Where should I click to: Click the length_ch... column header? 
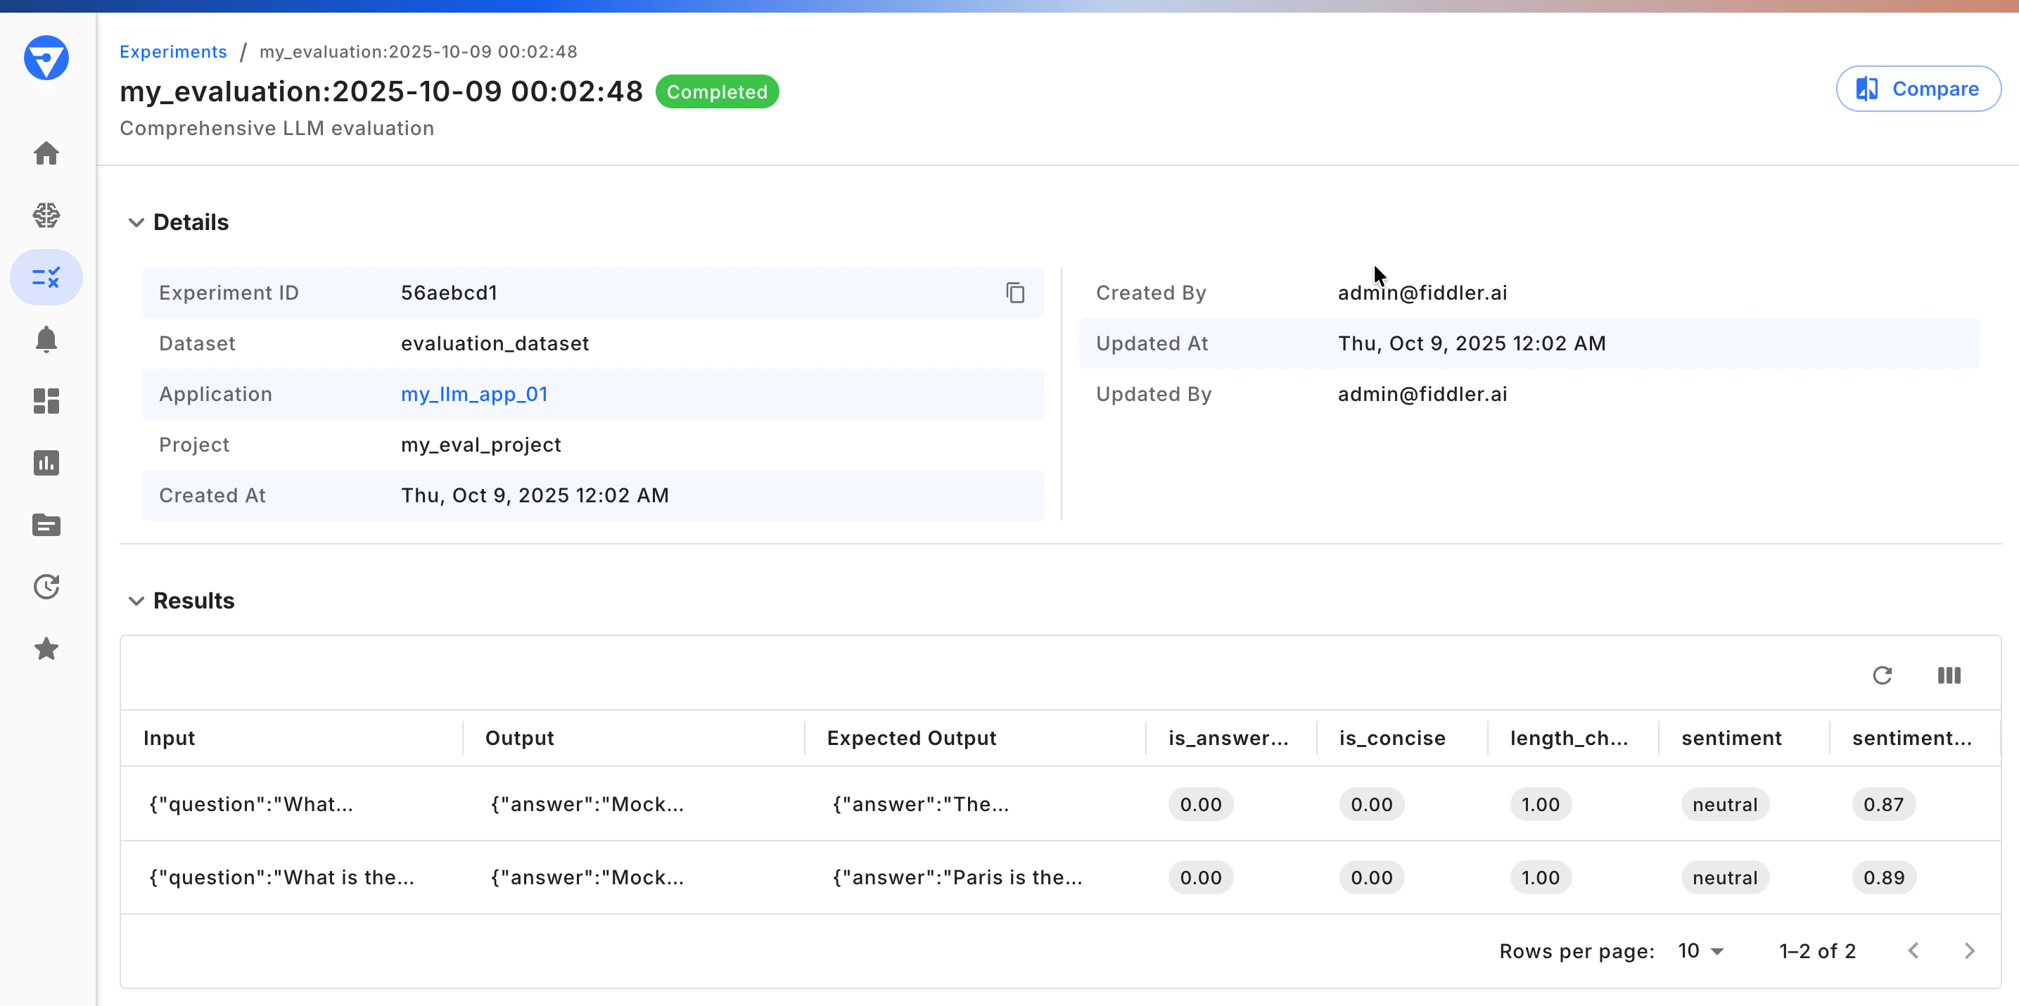[x=1569, y=738]
